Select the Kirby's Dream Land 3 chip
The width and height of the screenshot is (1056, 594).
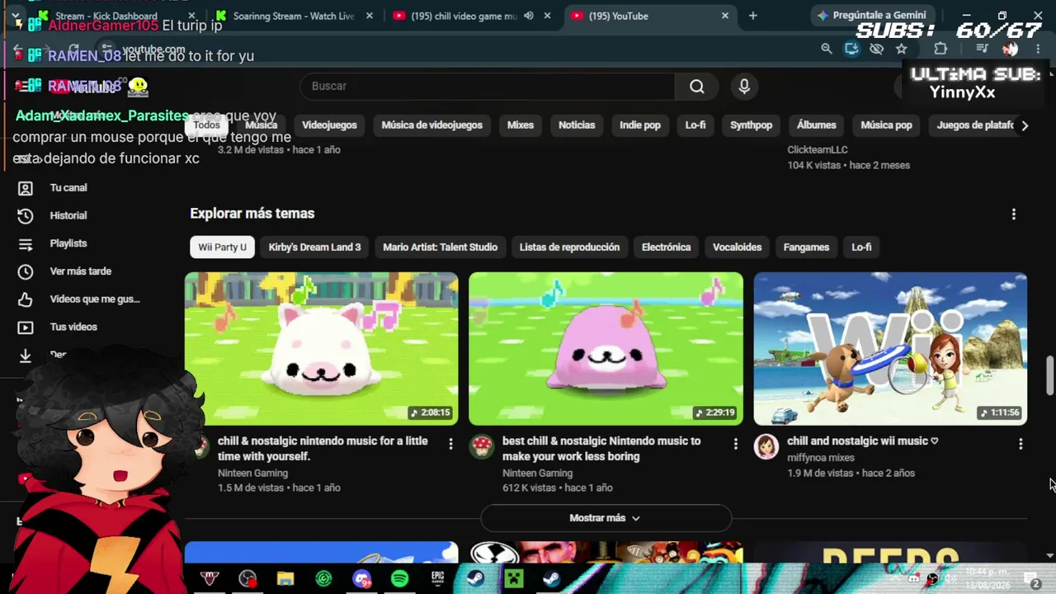(314, 247)
